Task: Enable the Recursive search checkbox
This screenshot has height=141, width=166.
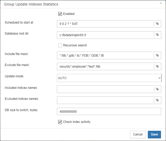Action: coord(60,45)
